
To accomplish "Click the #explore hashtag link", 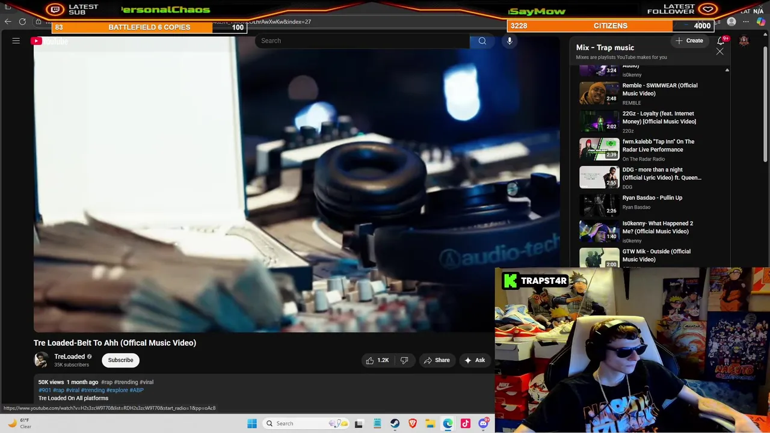I will [117, 390].
